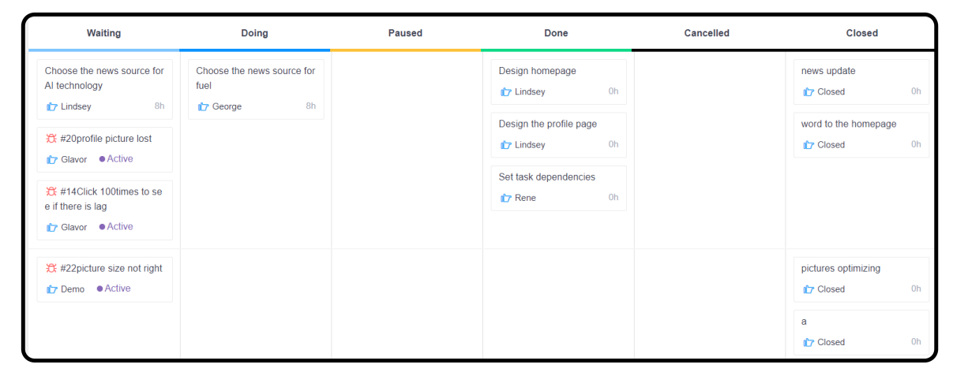Select the Cancelled column header
Image resolution: width=953 pixels, height=383 pixels.
[707, 33]
